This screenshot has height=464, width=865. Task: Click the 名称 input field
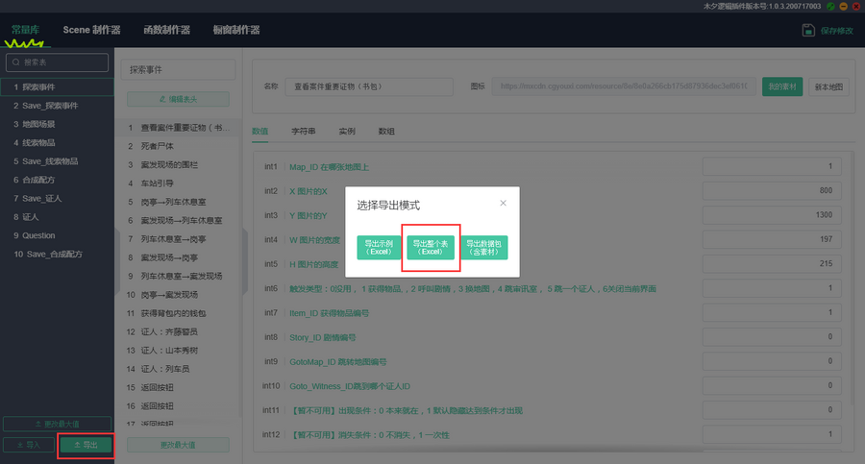(x=368, y=86)
